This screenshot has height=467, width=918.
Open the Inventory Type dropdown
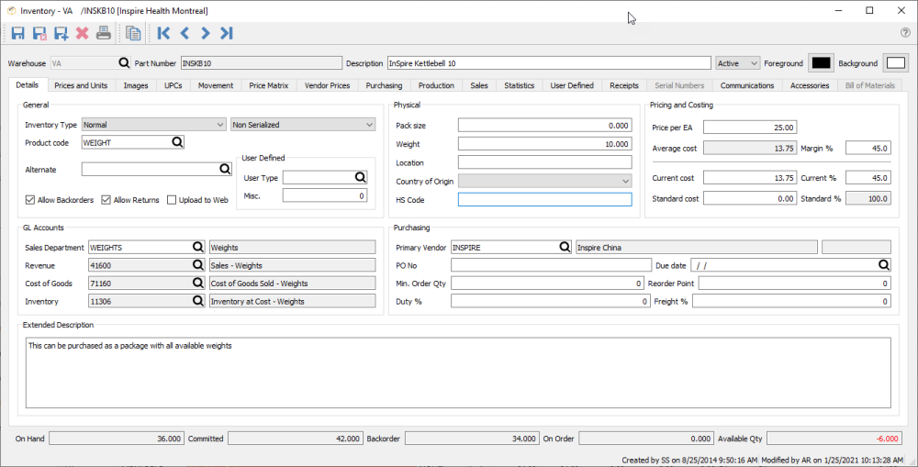[x=153, y=124]
